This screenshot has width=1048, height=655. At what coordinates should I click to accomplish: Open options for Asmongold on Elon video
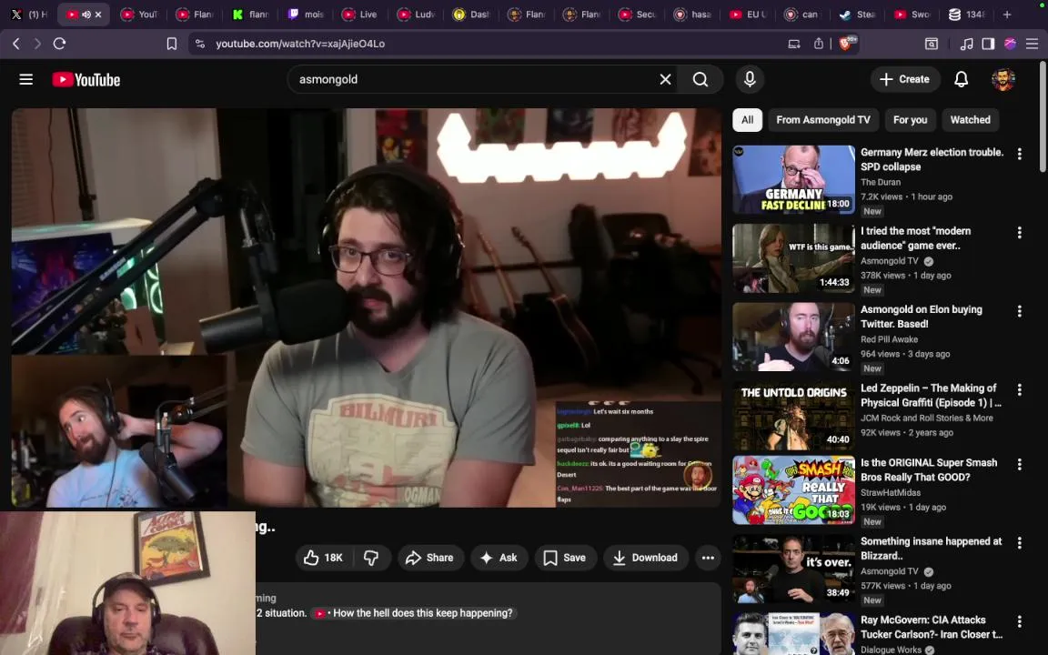click(x=1019, y=311)
